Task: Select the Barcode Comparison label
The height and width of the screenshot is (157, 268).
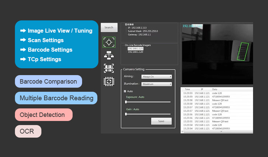Action: pos(48,82)
